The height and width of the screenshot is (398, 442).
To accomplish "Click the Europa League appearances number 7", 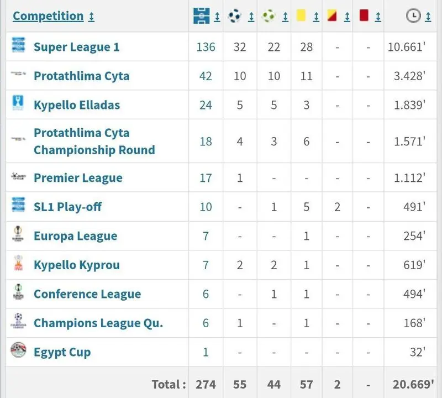I will pyautogui.click(x=206, y=236).
